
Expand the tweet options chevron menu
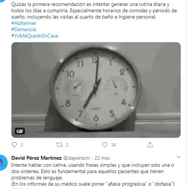[x=178, y=157]
